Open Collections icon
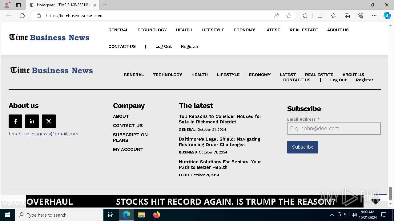 [x=347, y=16]
